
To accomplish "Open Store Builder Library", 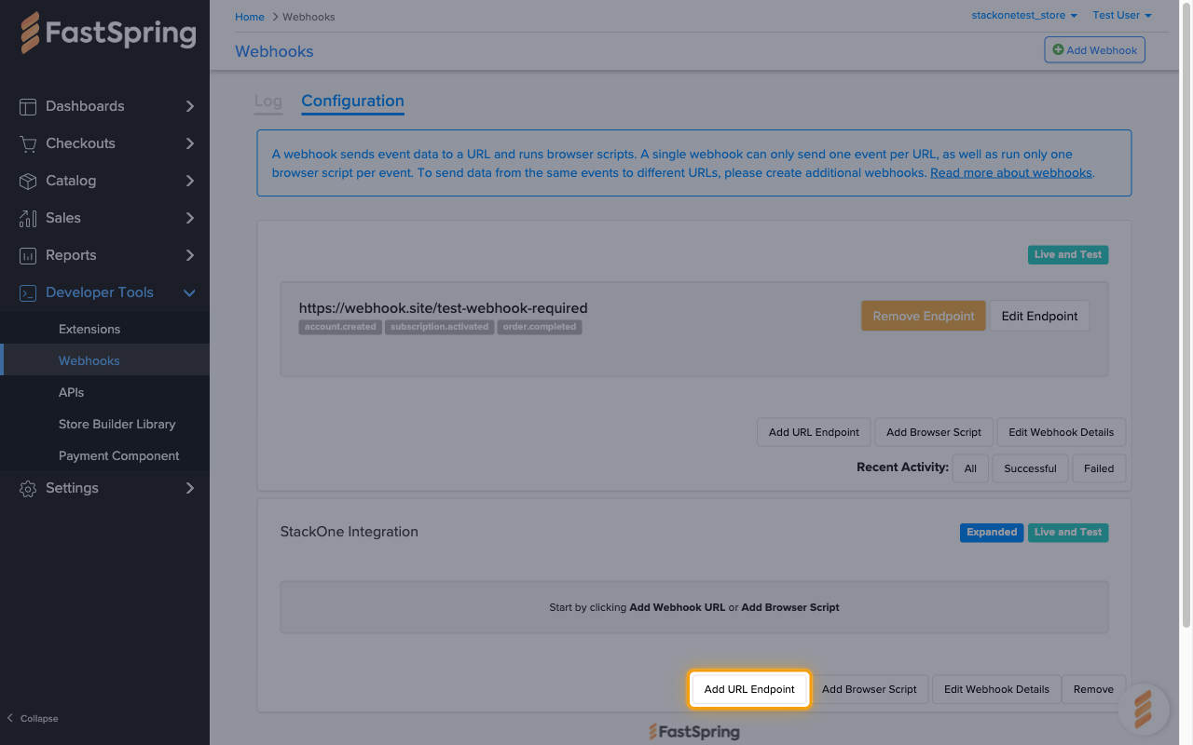I will coord(117,424).
